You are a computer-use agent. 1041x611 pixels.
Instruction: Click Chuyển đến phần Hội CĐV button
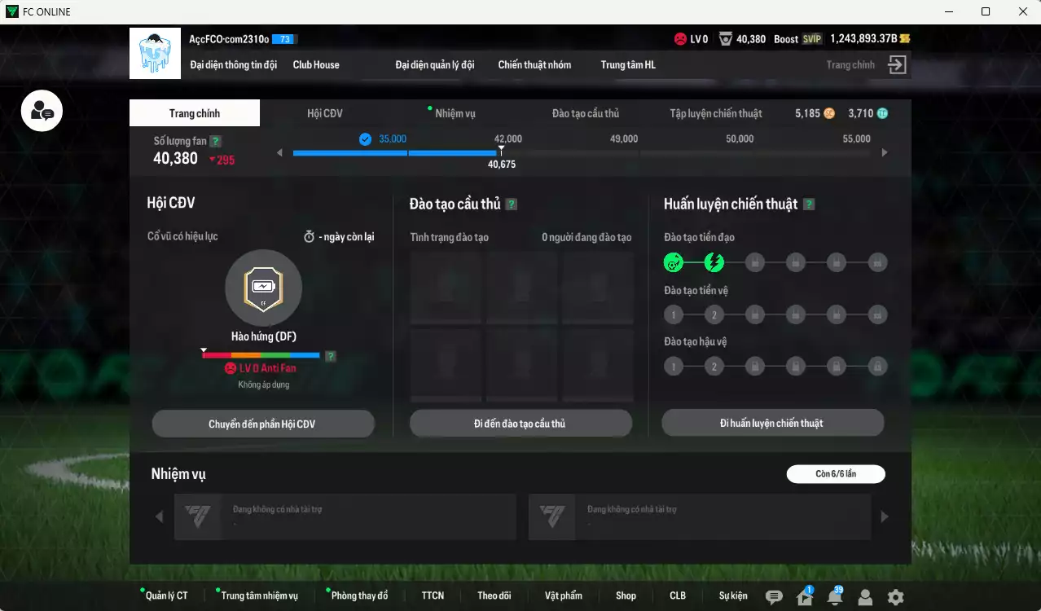(262, 424)
